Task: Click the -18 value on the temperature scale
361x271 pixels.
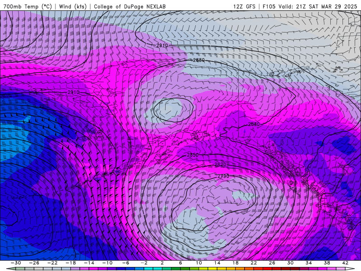Action: [x=71, y=263]
